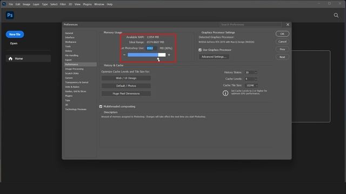346x194 pixels.
Task: Click the OK button
Action: tap(282, 34)
